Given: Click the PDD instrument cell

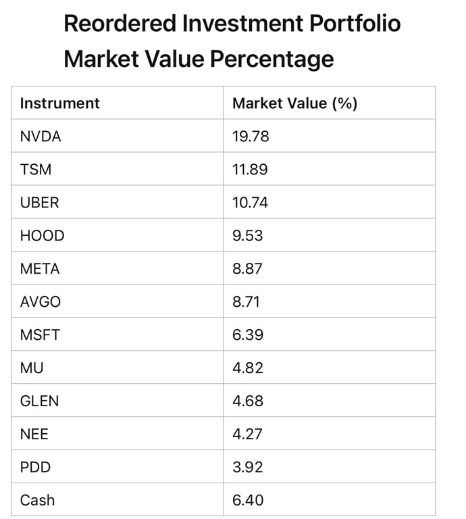Looking at the screenshot, I should (35, 468).
